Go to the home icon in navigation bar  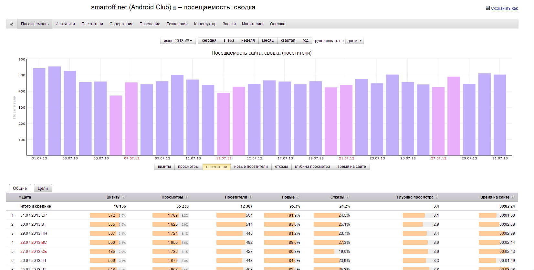[x=12, y=24]
